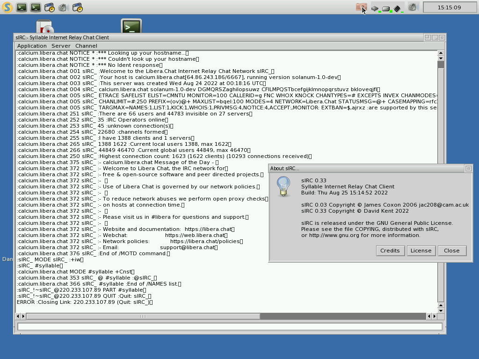
Task: Click the https://libera.chat/policies text
Action: (x=205, y=242)
